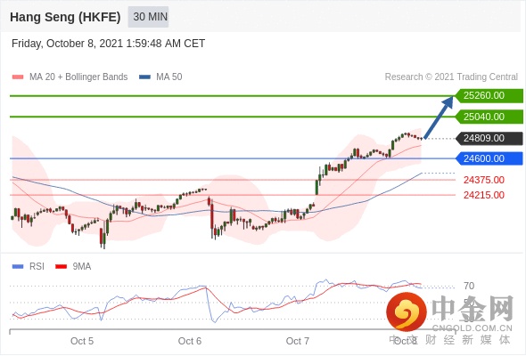This screenshot has width=526, height=356.
Task: Click the orange CNGOLD logo icon
Action: tap(407, 311)
